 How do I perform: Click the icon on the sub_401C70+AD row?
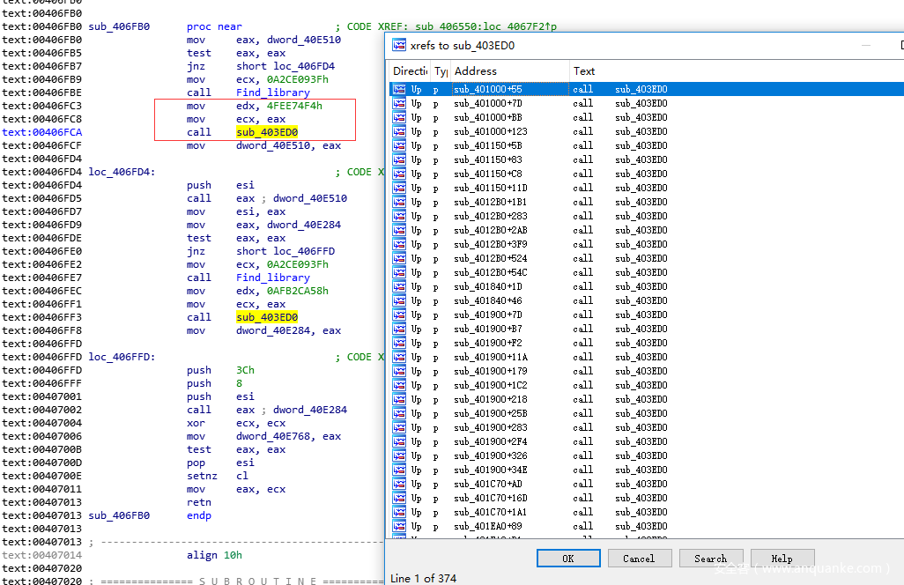click(x=399, y=484)
